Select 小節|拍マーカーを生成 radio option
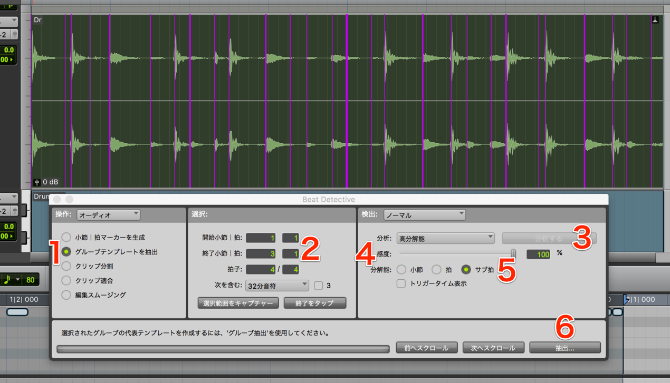Viewport: 670px width, 383px height. click(66, 238)
